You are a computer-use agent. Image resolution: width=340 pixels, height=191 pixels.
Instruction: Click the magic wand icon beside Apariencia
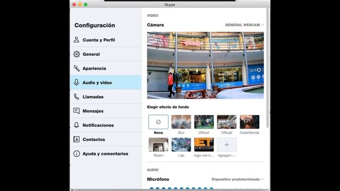(76, 68)
